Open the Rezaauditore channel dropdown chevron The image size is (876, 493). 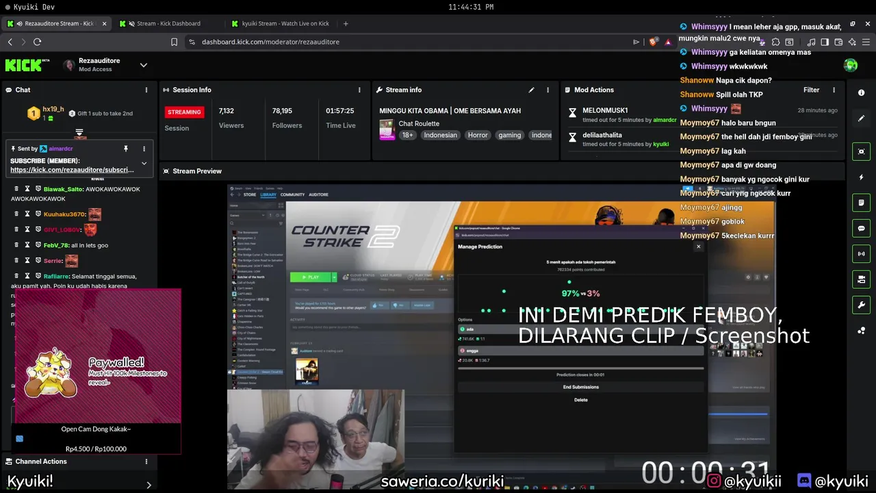tap(143, 65)
